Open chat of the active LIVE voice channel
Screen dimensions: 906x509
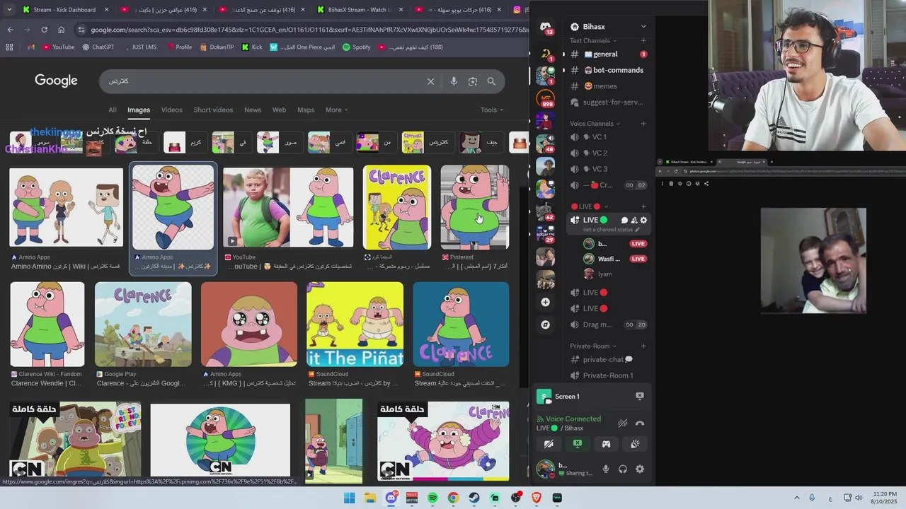624,220
